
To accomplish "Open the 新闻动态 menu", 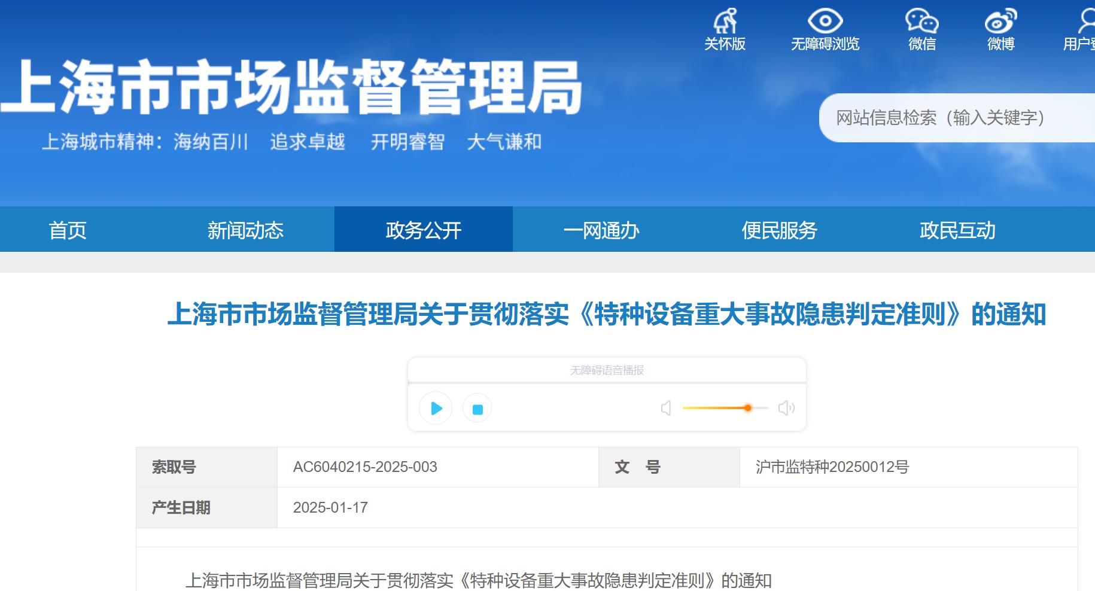I will click(x=245, y=230).
